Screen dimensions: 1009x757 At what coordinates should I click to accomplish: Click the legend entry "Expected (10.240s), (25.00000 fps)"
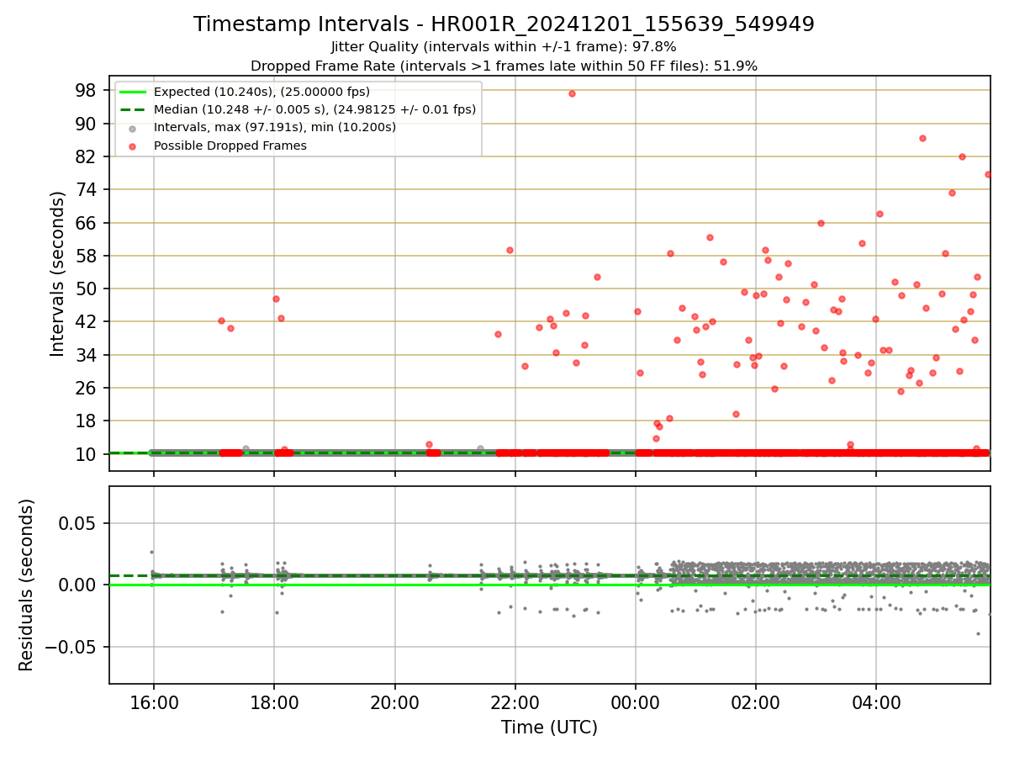click(261, 92)
